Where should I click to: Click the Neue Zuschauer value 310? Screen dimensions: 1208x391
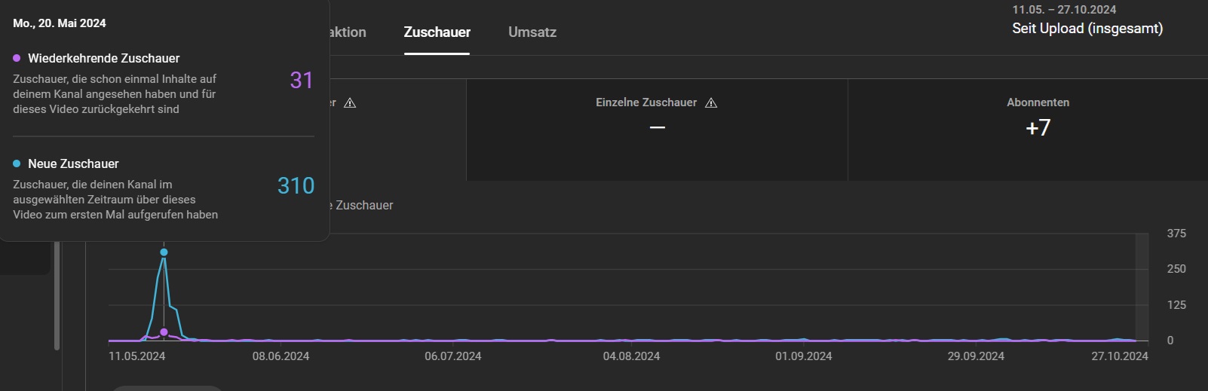pyautogui.click(x=296, y=186)
